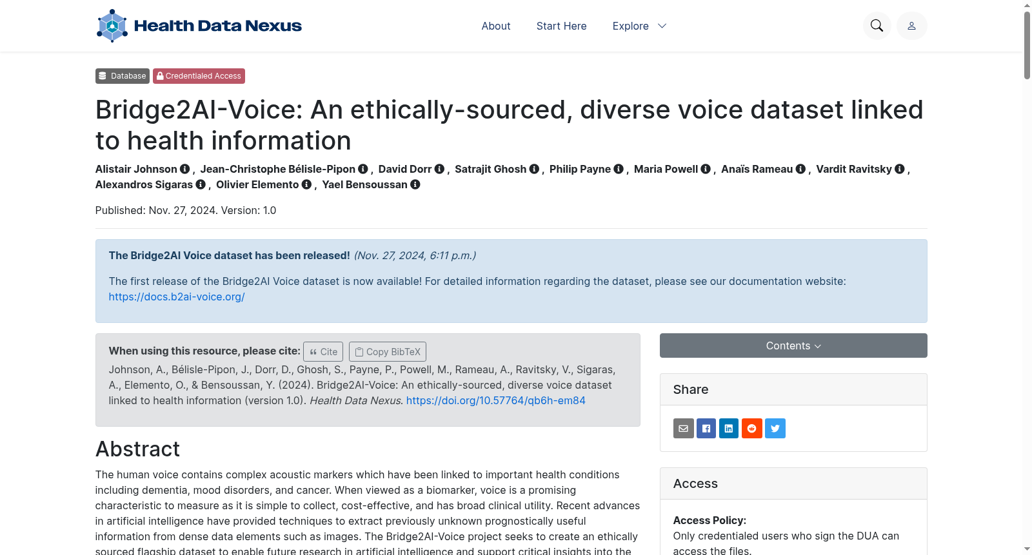This screenshot has width=1032, height=555.
Task: Expand the Explore menu dropdown
Action: click(639, 26)
